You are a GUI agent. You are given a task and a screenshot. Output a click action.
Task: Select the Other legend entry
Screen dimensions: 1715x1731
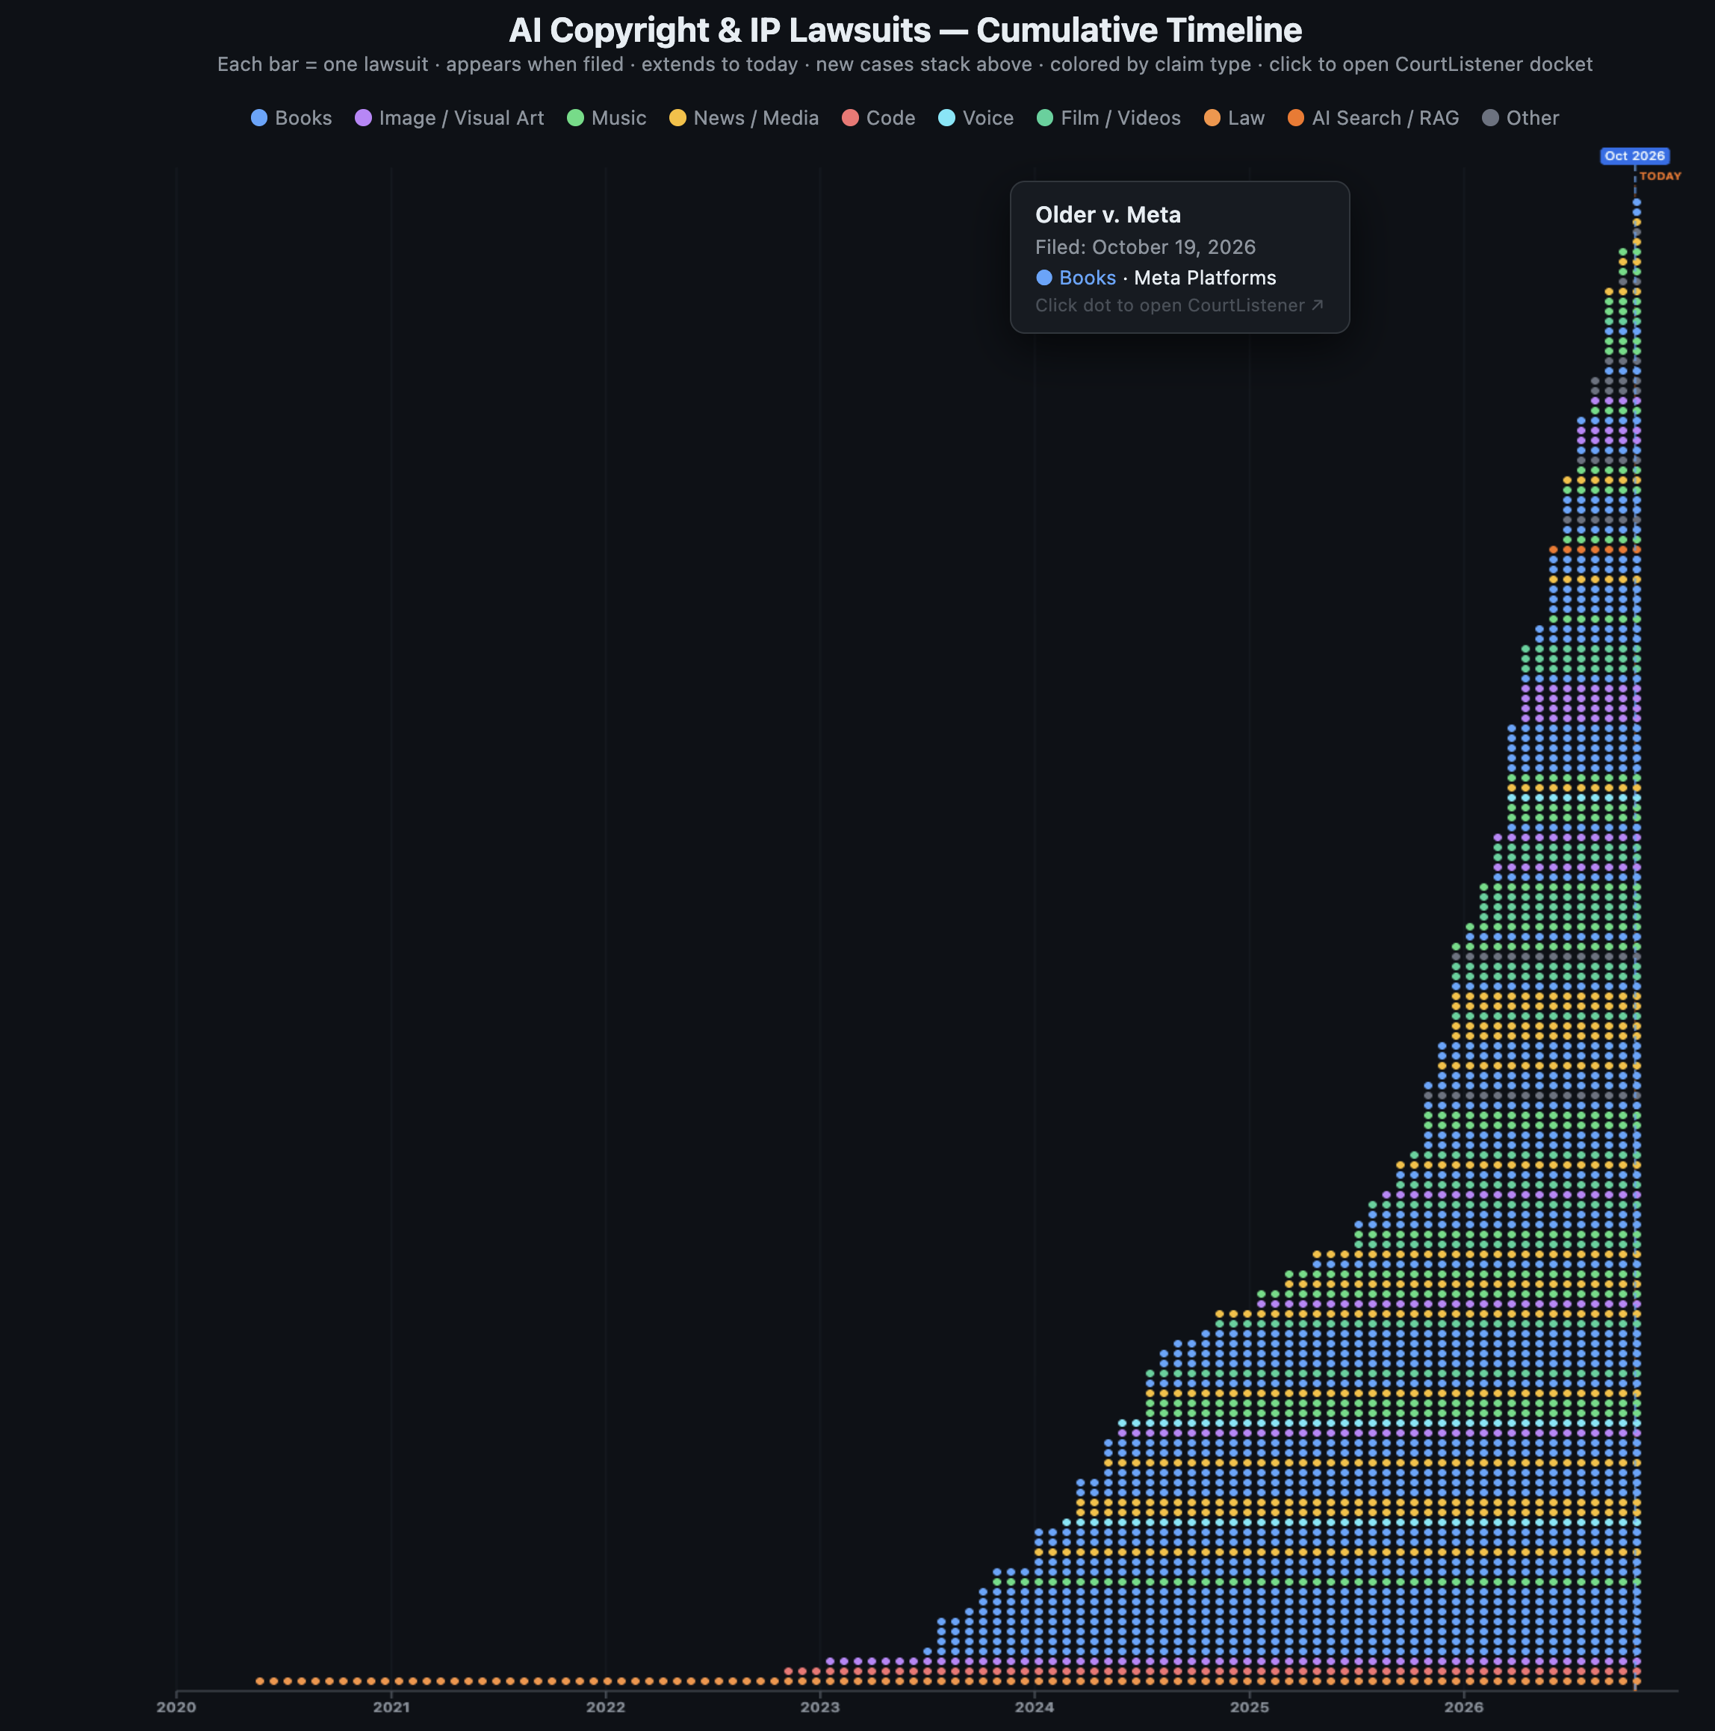pos(1521,118)
